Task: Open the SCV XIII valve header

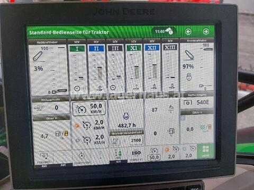Action: 170,47
